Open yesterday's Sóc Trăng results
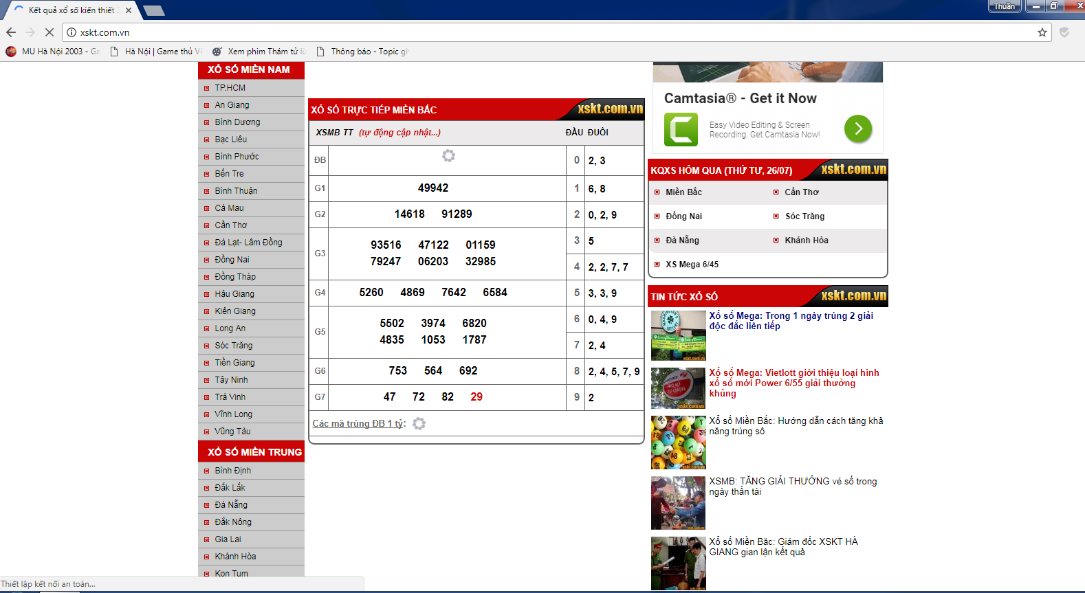 pyautogui.click(x=804, y=216)
